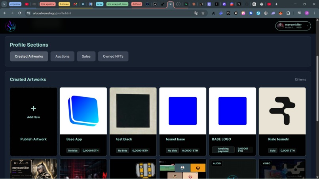Click the Awaiting payment badge on BASE LOGO
The width and height of the screenshot is (319, 179).
[x=223, y=150]
